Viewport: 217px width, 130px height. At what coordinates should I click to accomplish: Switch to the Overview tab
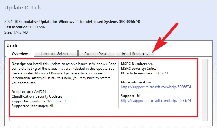pos(20,54)
